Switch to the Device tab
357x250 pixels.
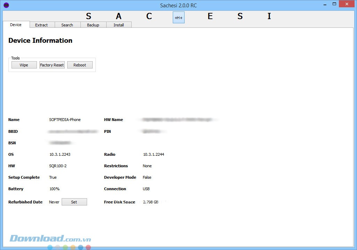coord(16,25)
